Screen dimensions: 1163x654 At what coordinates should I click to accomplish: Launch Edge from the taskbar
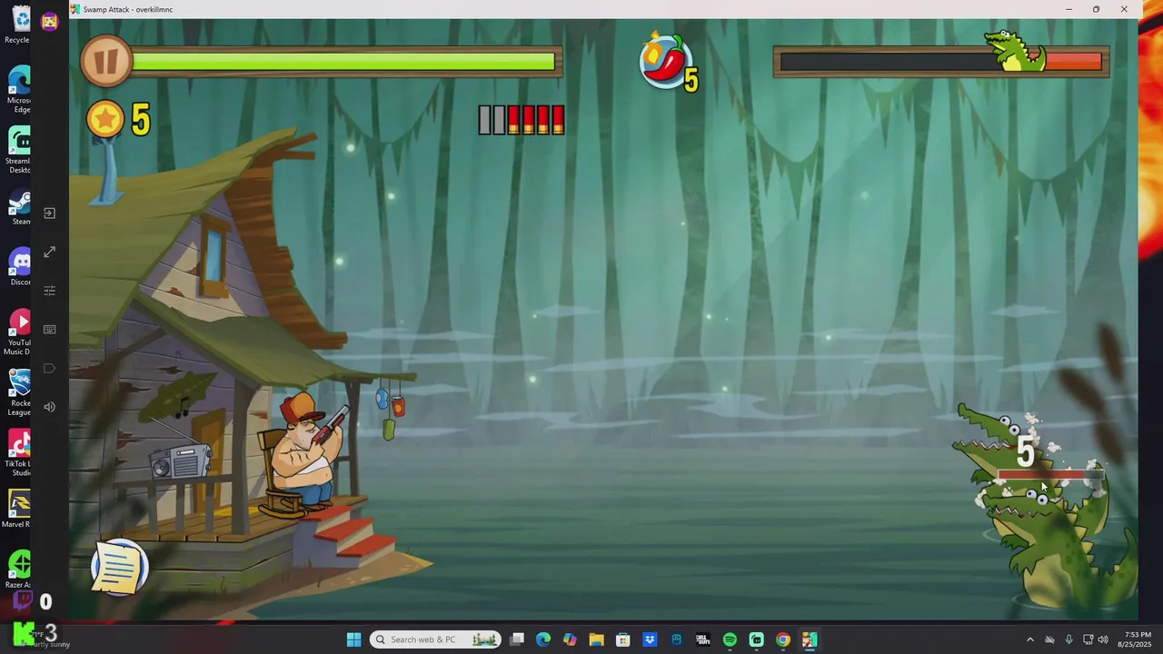(543, 639)
